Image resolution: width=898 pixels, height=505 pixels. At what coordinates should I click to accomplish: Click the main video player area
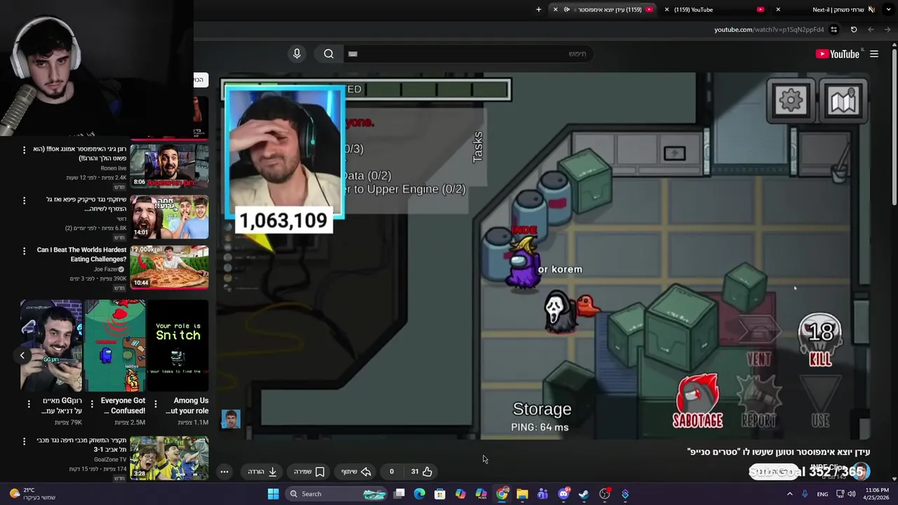[x=544, y=256]
